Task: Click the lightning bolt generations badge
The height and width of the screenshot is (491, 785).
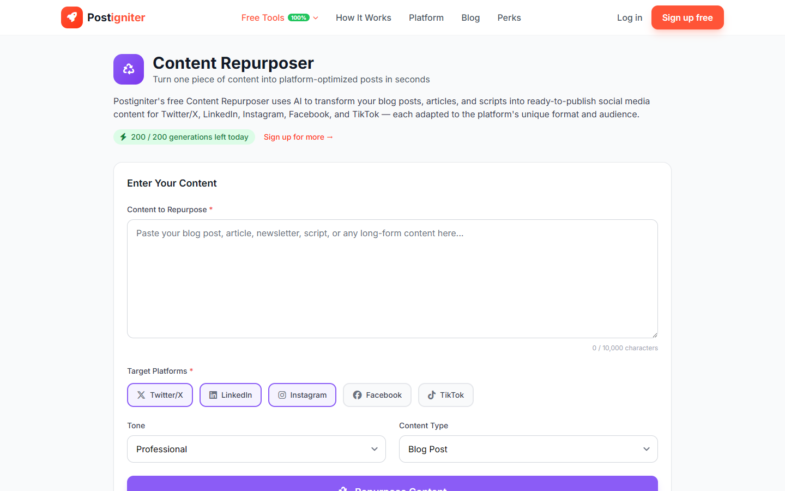Action: 184,137
